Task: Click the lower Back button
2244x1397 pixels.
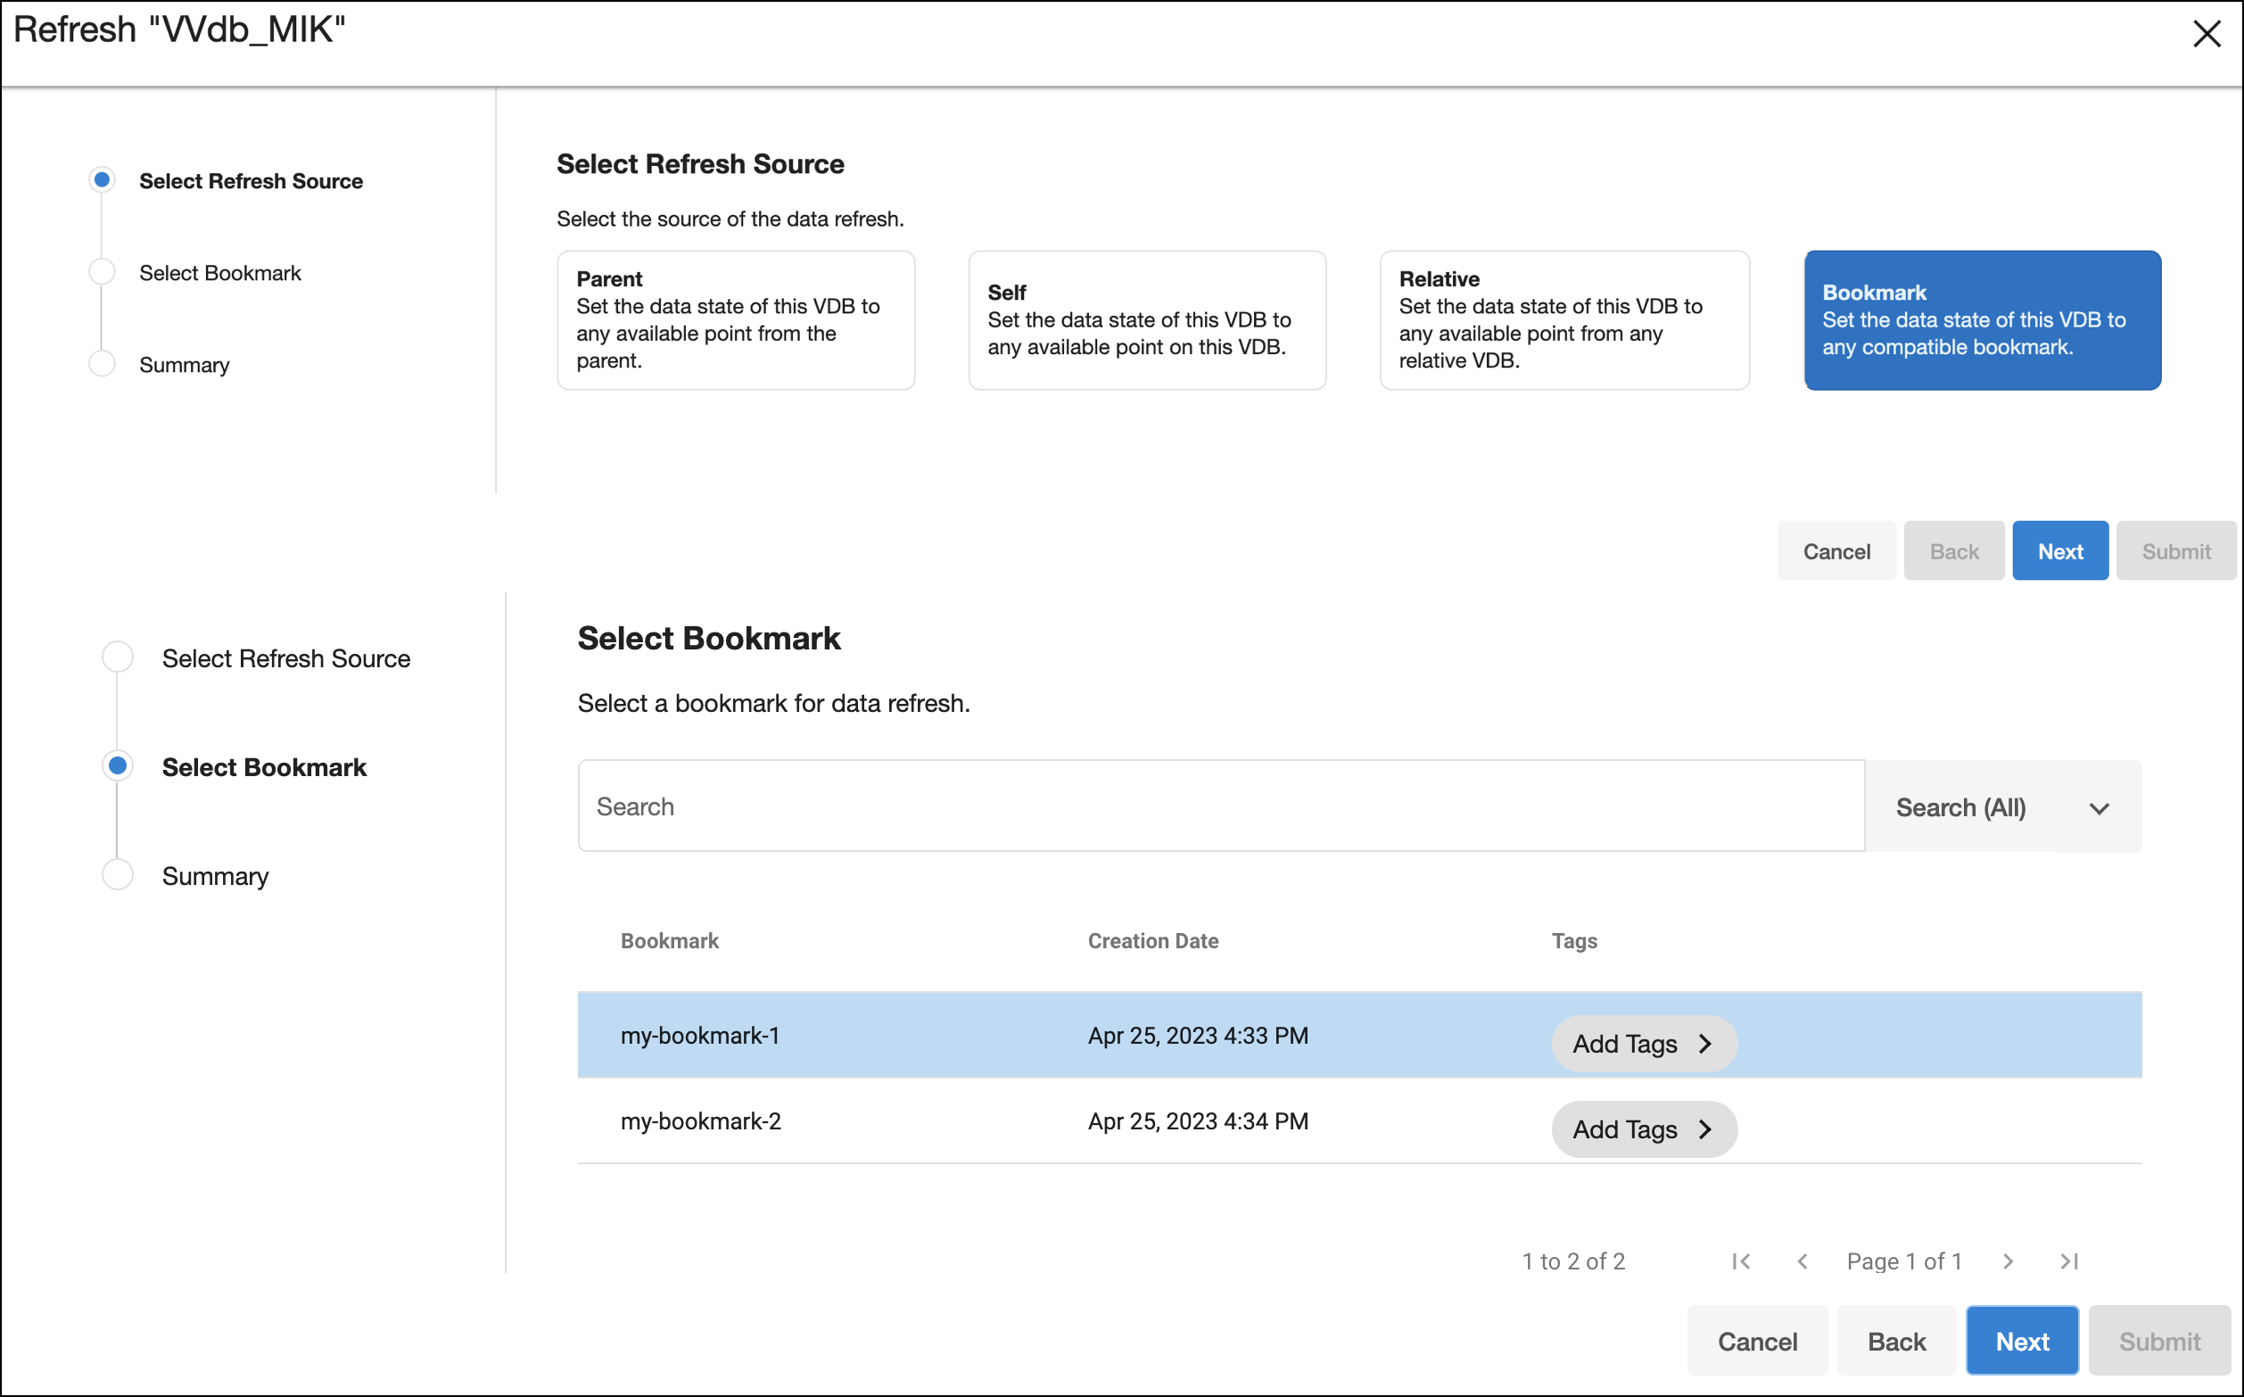Action: (x=1896, y=1341)
